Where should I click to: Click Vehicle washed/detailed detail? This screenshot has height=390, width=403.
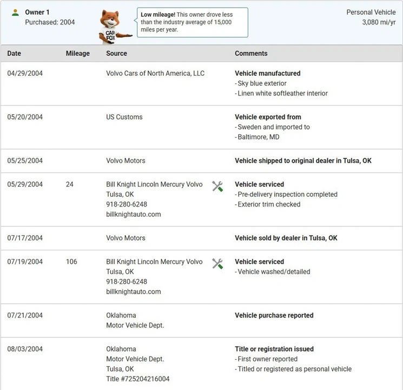point(273,271)
